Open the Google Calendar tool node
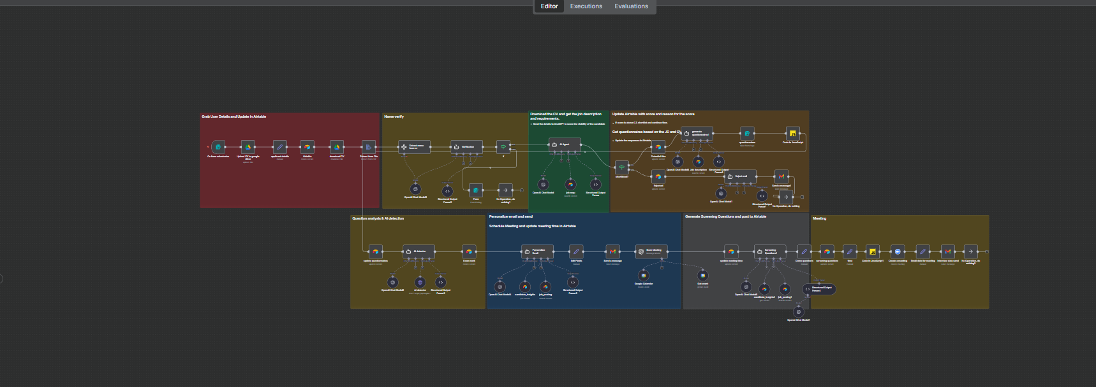The image size is (1096, 387). click(643, 276)
